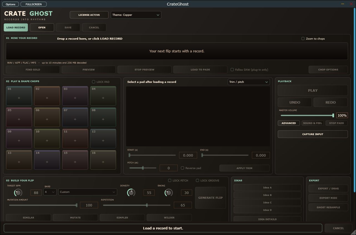Click the Export MIDI button
The image size is (356, 235).
328,198
